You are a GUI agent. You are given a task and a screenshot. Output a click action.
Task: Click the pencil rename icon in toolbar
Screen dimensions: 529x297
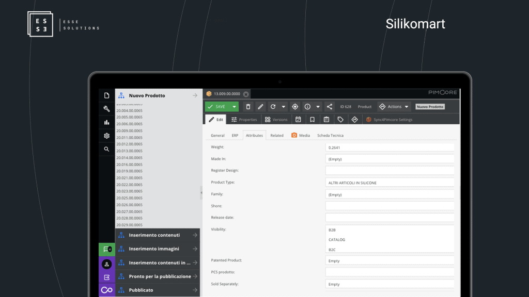pyautogui.click(x=260, y=107)
